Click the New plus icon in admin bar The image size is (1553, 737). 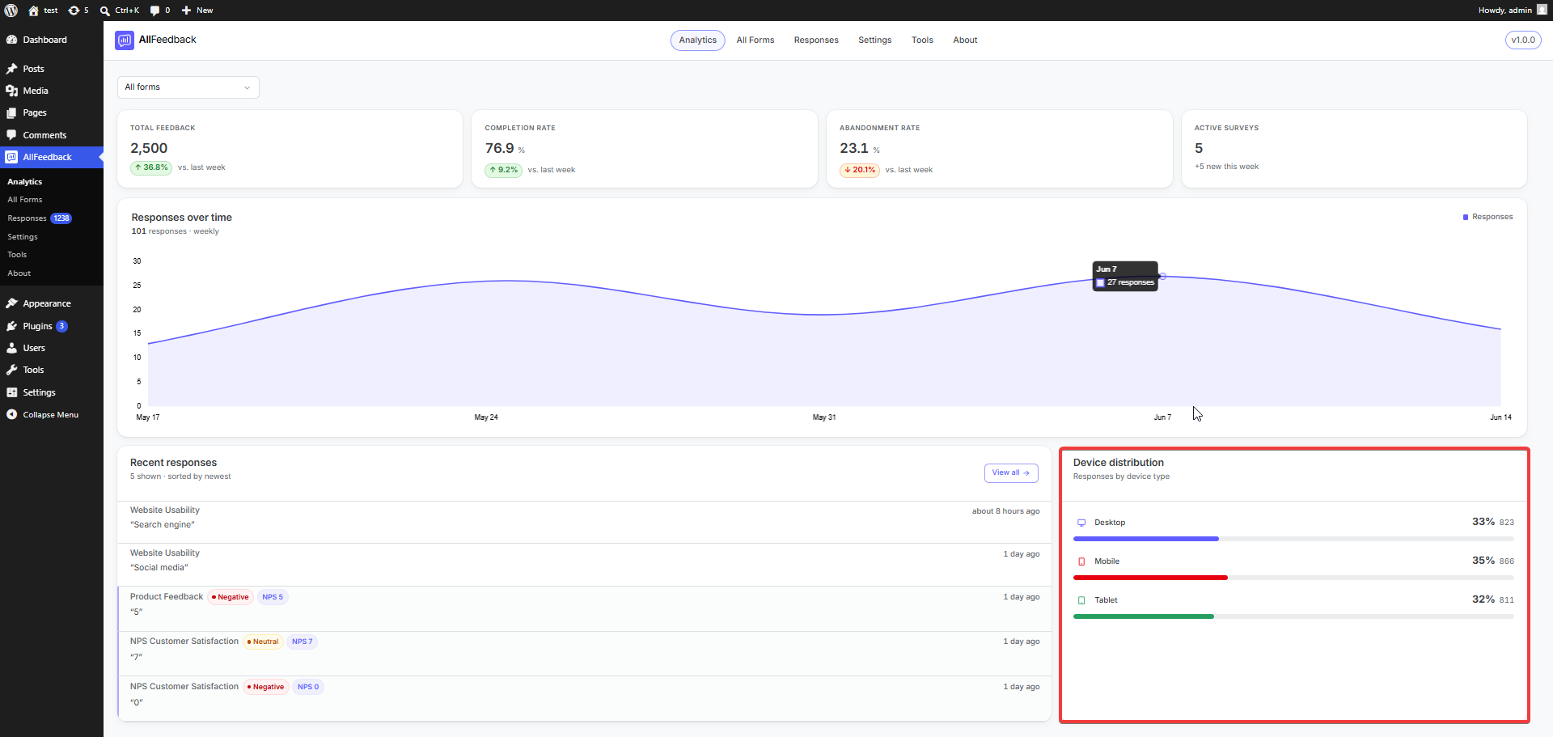[x=186, y=11]
